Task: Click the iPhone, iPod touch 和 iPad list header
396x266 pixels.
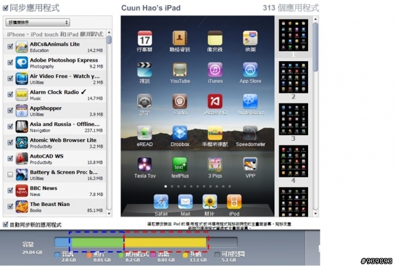Action: point(55,34)
